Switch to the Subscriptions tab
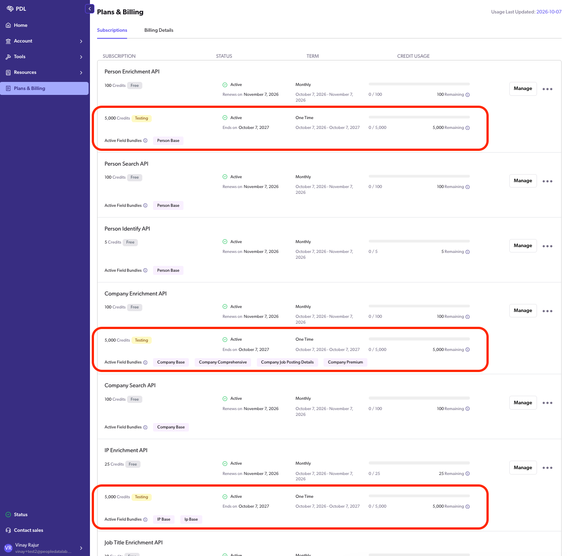This screenshot has width=567, height=556. click(x=112, y=30)
